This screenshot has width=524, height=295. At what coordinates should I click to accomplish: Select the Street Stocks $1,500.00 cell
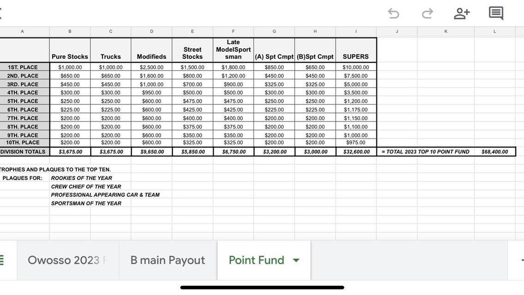192,67
